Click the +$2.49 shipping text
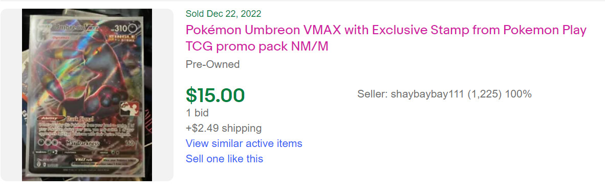Image resolution: width=605 pixels, height=196 pixels. coord(223,128)
